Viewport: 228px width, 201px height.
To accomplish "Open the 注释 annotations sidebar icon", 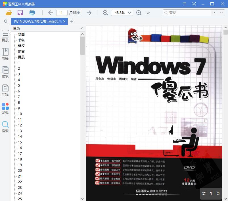I will pyautogui.click(x=5, y=90).
